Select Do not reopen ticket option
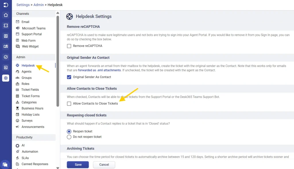The width and height of the screenshot is (294, 169). tap(69, 137)
